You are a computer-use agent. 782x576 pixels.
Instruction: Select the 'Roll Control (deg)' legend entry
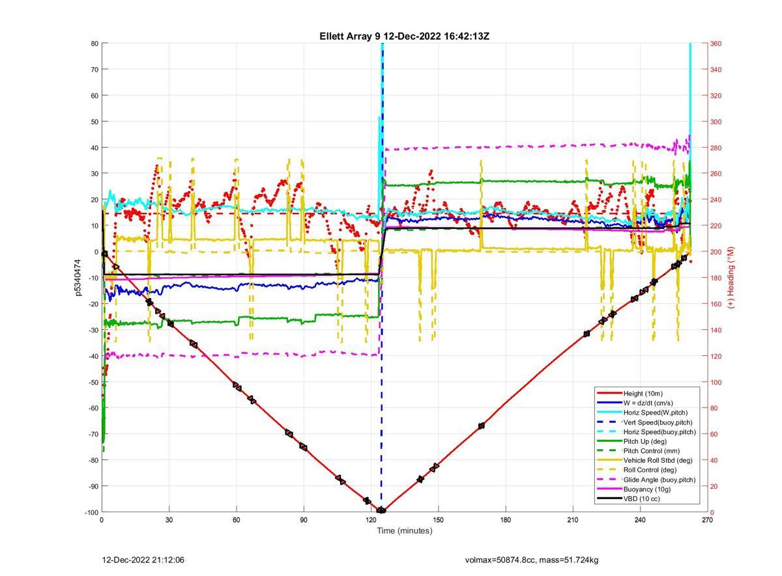650,470
